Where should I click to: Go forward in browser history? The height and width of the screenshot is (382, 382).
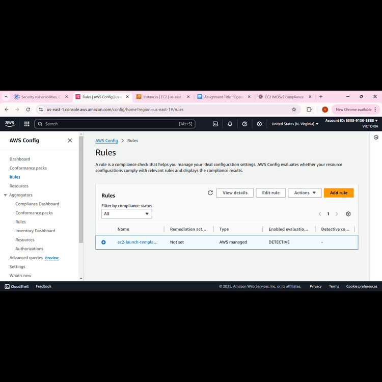tap(17, 110)
